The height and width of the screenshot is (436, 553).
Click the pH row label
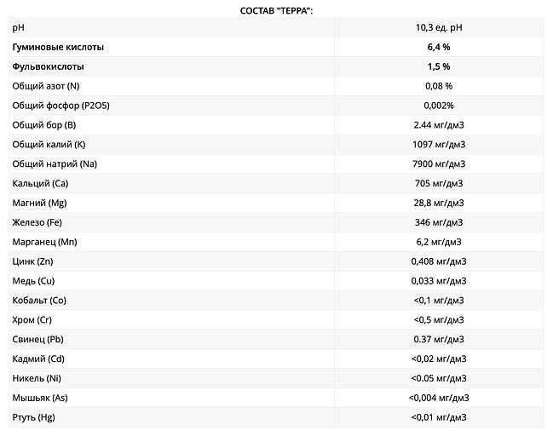click(x=18, y=27)
